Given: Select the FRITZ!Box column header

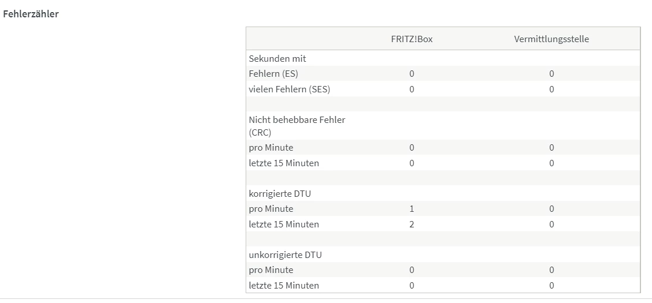Looking at the screenshot, I should 412,39.
